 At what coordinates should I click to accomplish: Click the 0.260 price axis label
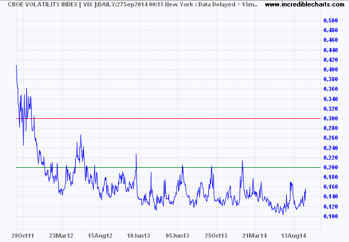coord(331,138)
